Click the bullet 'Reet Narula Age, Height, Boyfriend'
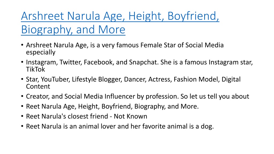The image size is (274, 154). 112,106
